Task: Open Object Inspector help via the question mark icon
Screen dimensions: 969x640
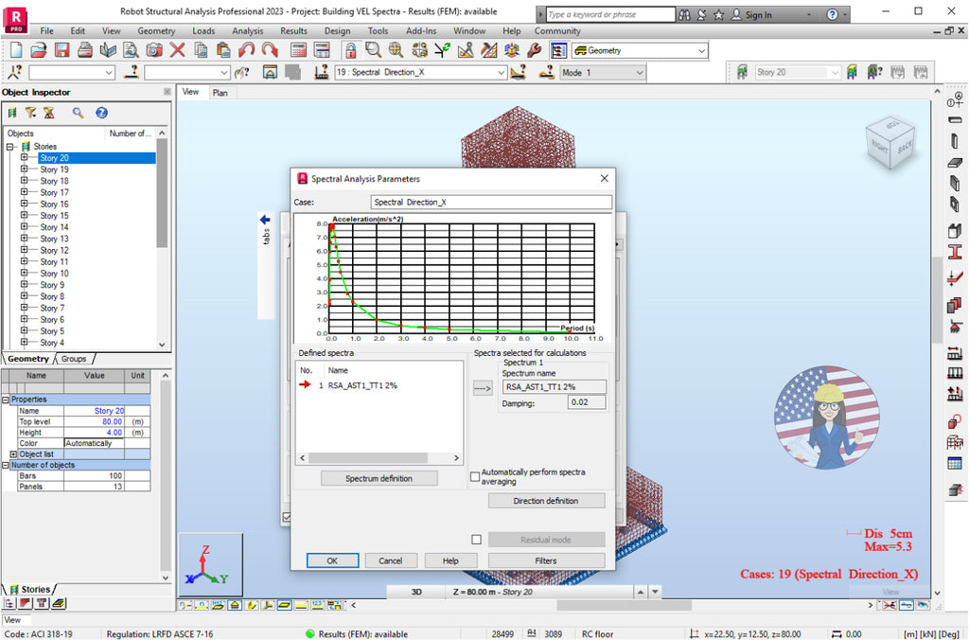Action: (101, 113)
